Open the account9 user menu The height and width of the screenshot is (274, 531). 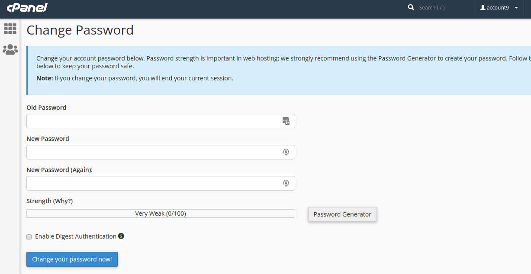tap(499, 7)
